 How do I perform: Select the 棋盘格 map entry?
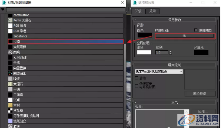coord(66,110)
